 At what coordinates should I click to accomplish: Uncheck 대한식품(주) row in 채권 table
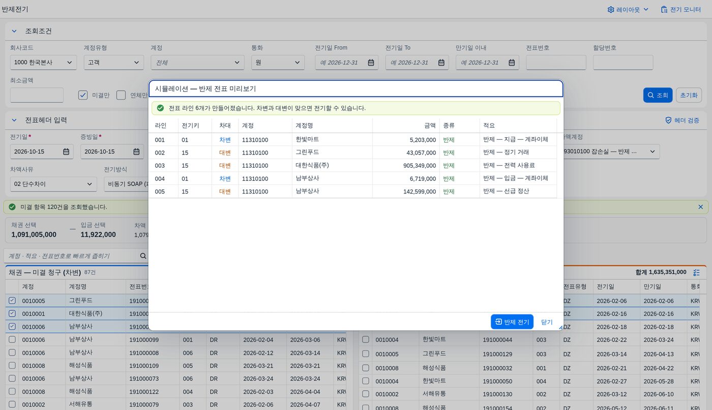[12, 313]
